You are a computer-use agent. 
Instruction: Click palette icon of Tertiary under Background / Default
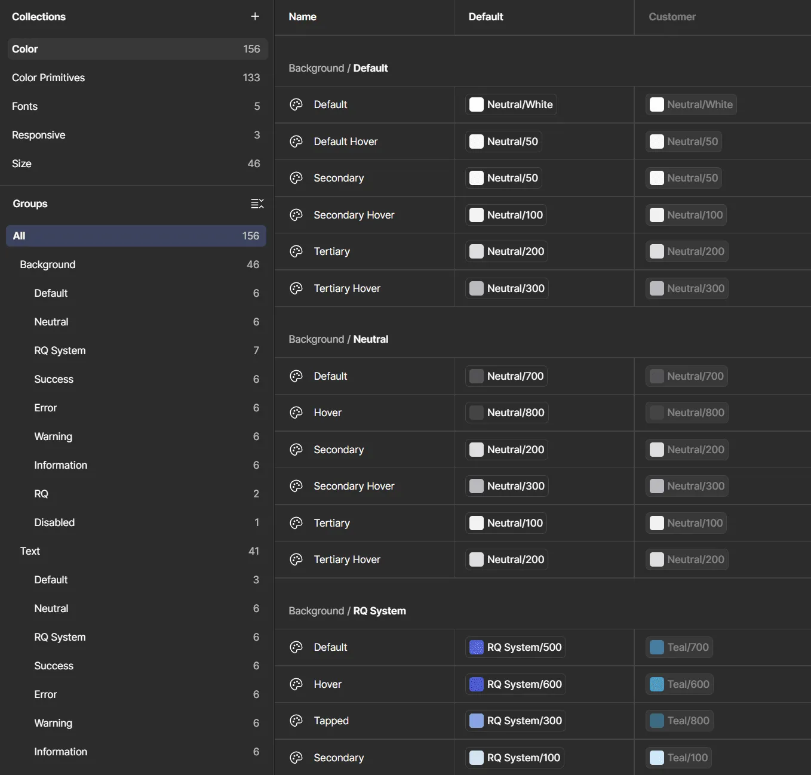click(296, 251)
